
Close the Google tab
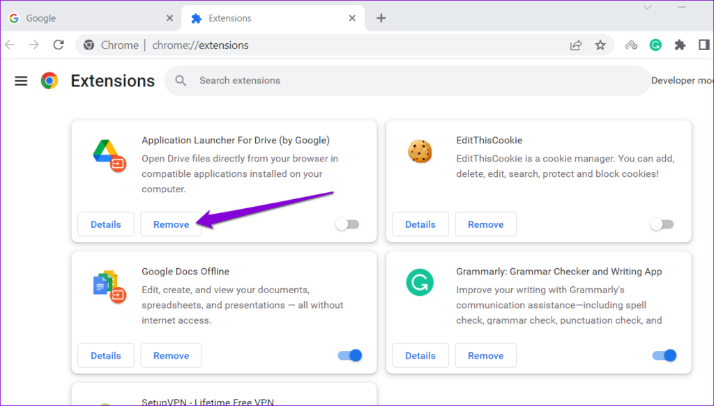[x=169, y=18]
